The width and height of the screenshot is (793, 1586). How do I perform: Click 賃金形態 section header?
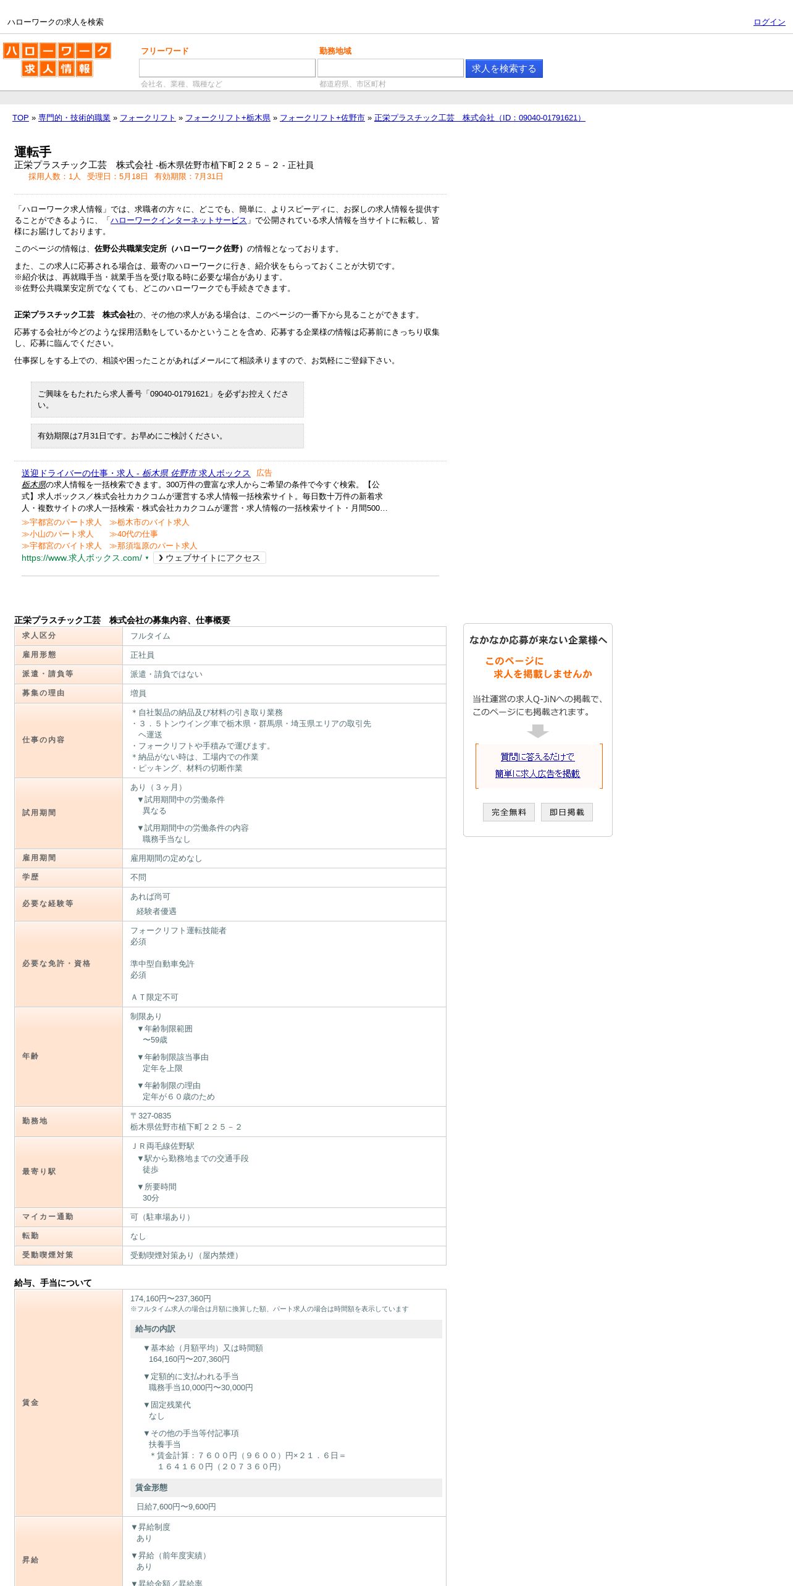click(x=286, y=1488)
